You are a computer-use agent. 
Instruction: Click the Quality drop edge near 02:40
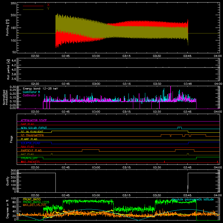click(55, 183)
